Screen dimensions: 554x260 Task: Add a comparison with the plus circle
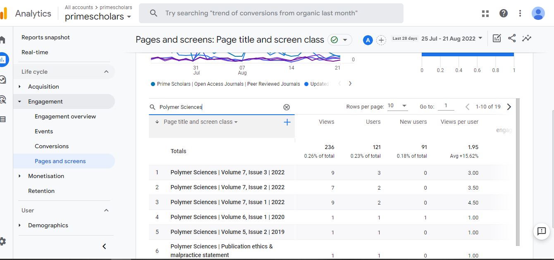(381, 40)
